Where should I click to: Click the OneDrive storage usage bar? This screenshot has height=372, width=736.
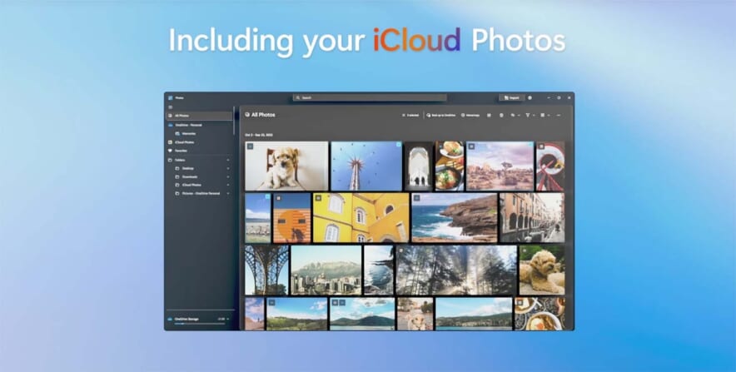pos(200,324)
